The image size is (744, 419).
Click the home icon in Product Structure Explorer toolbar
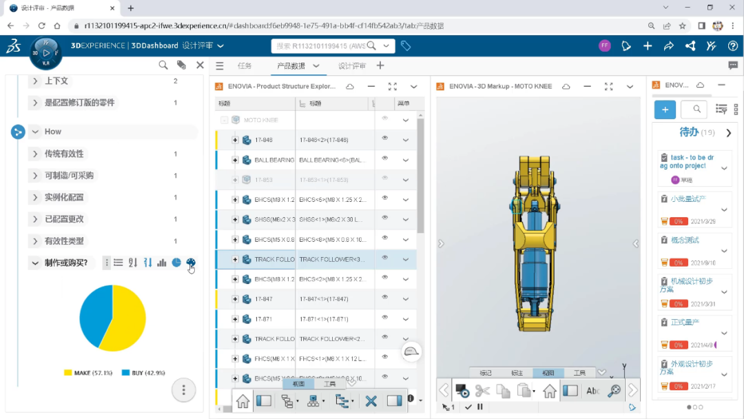point(242,401)
